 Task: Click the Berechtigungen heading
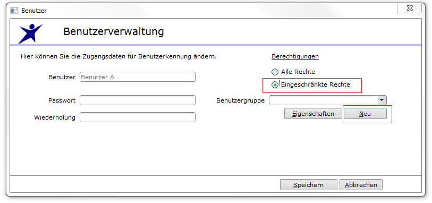tap(295, 56)
